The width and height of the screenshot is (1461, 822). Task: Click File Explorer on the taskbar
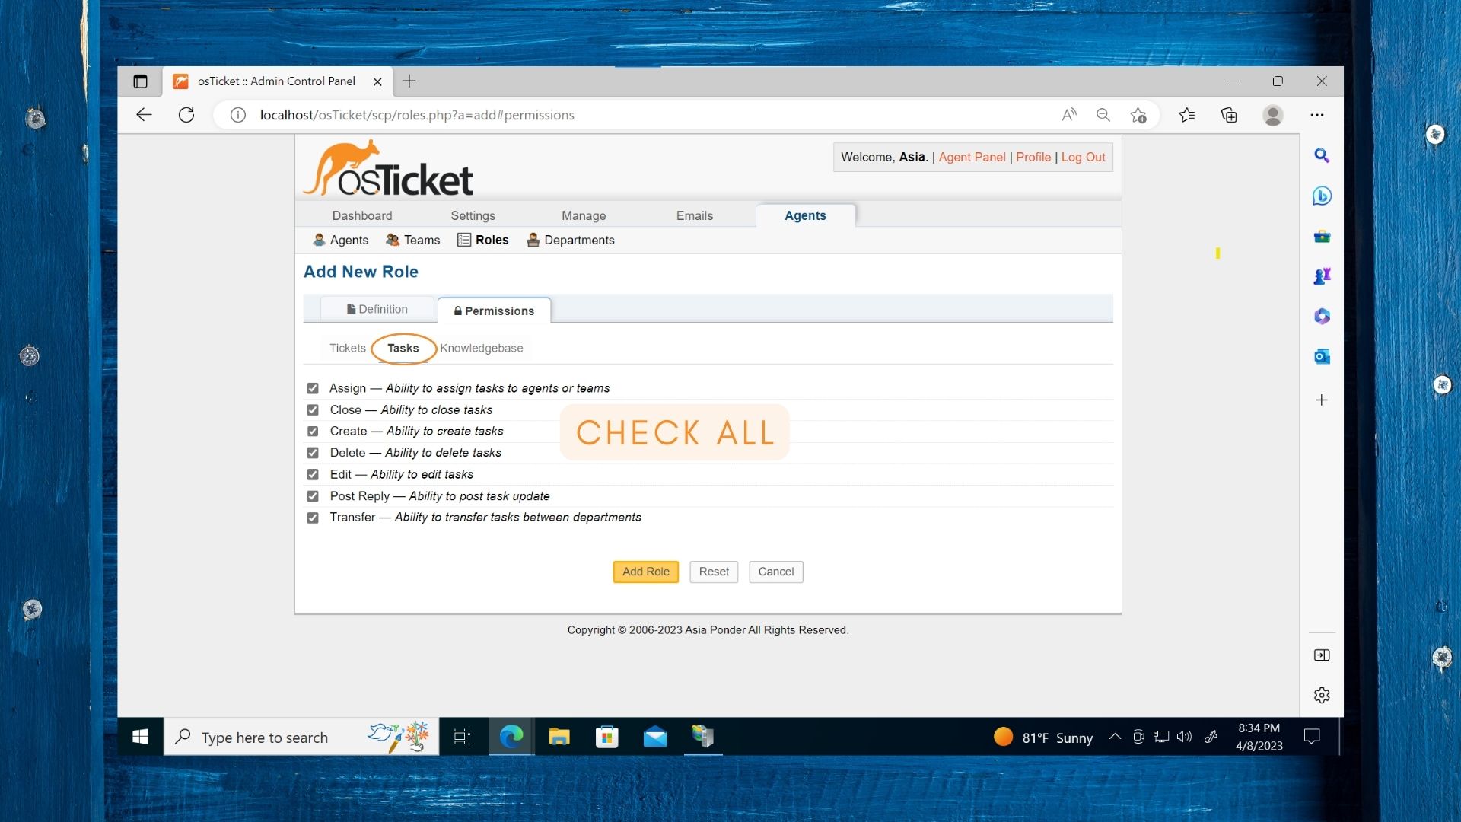tap(559, 737)
